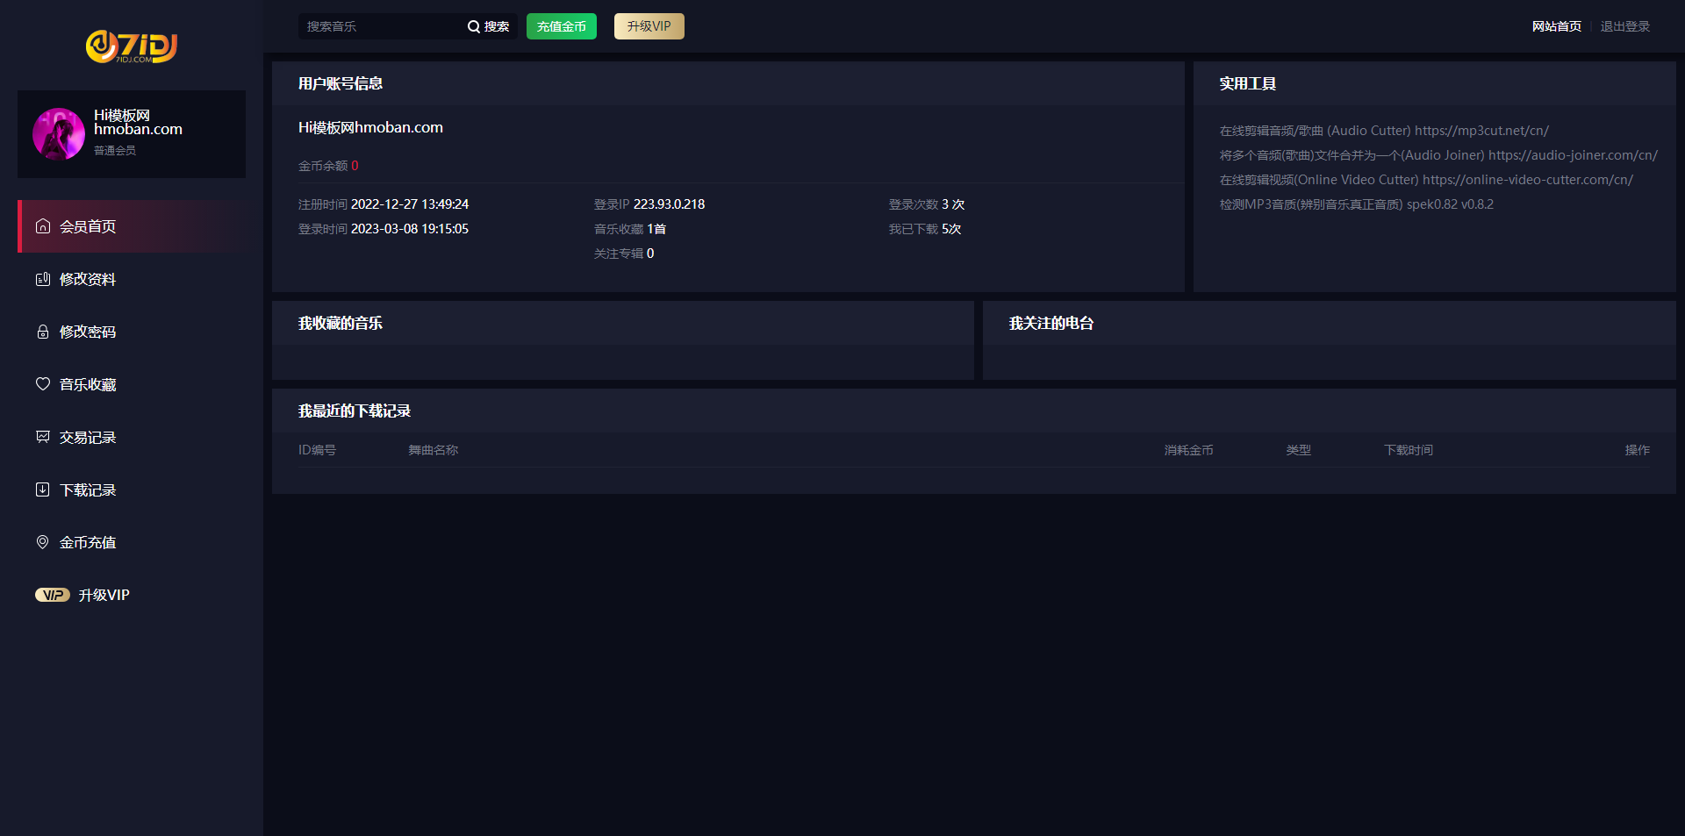Screen dimensions: 1685x836
Task: Click the transaction icon beside 交易记录
Action: click(43, 437)
